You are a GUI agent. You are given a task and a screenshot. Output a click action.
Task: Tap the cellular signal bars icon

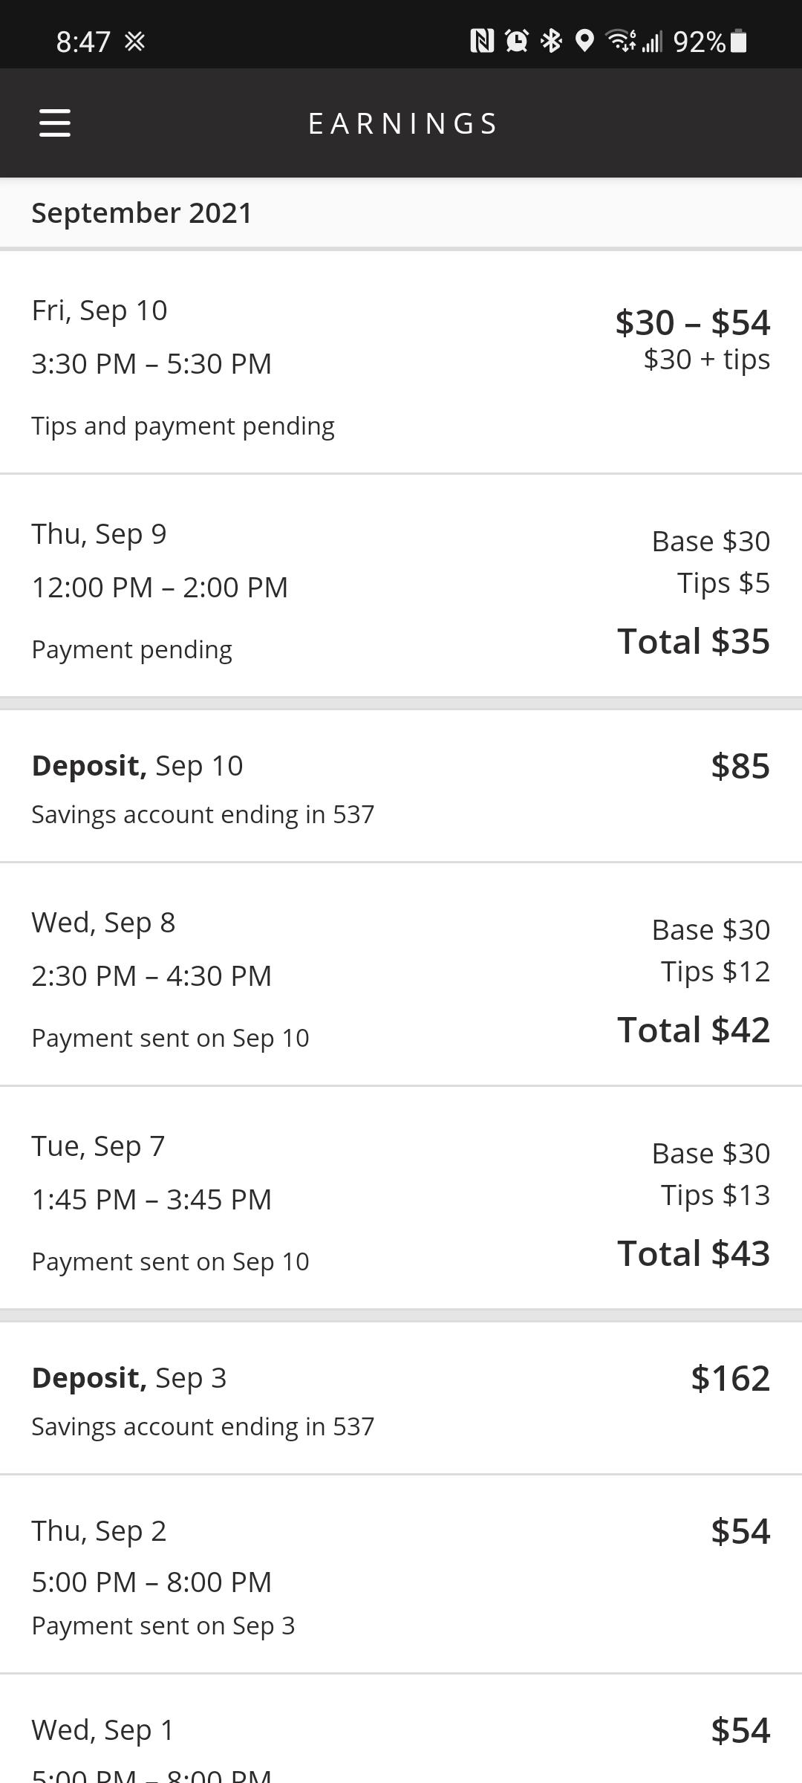coord(653,42)
